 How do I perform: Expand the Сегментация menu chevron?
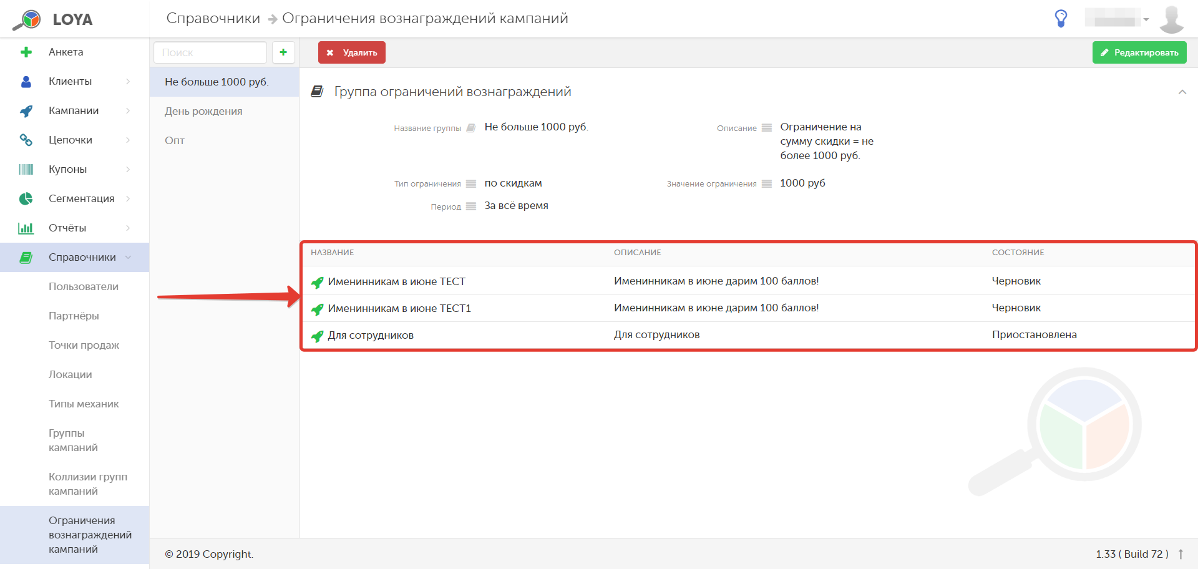tap(128, 199)
